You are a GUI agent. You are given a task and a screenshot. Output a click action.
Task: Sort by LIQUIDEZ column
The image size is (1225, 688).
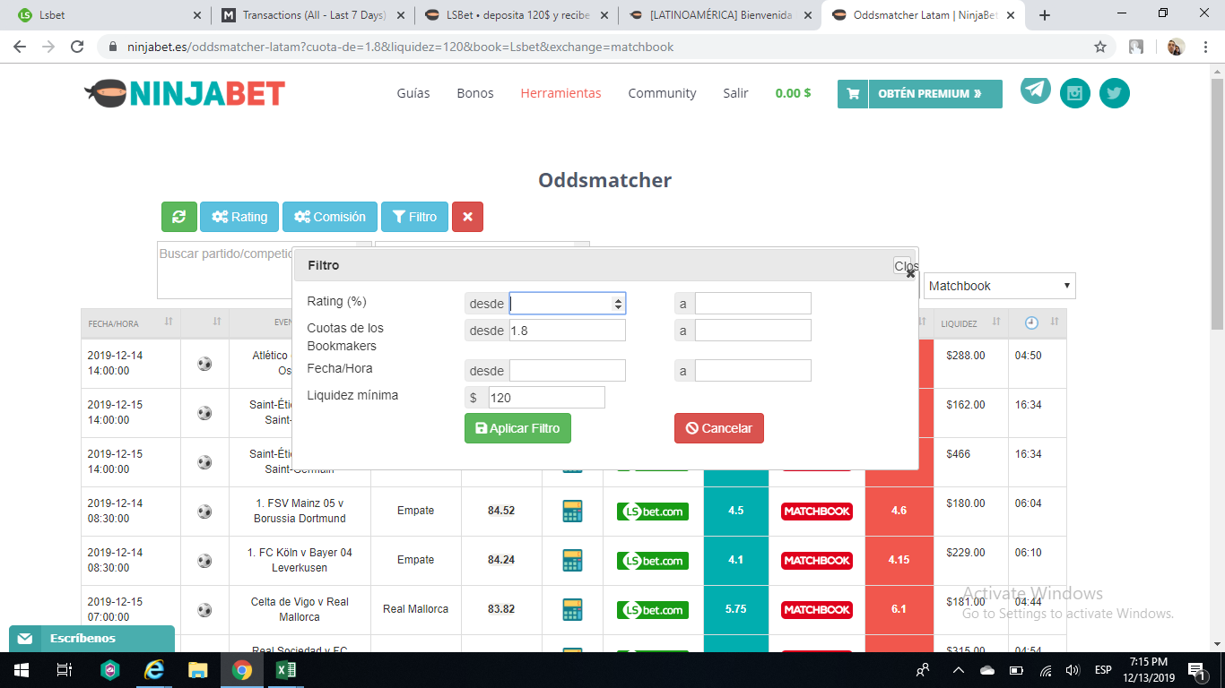coord(971,322)
